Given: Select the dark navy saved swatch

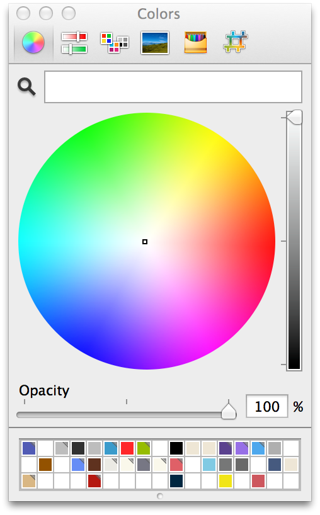Looking at the screenshot, I should point(176,481).
